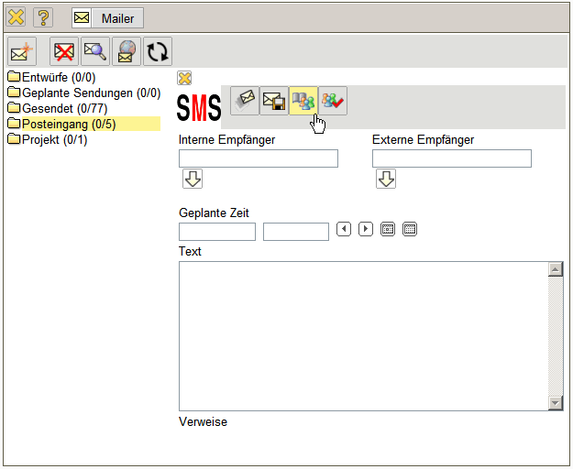573x469 pixels.
Task: Open the globe envelope icon
Action: [127, 51]
